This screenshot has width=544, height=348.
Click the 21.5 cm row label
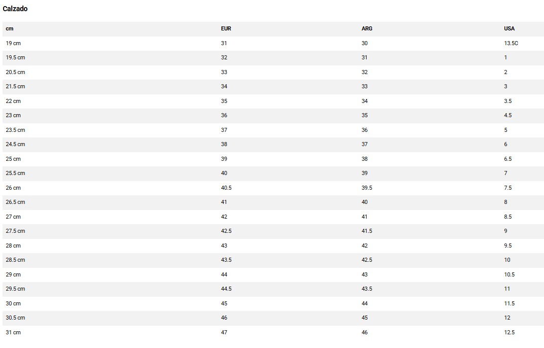(x=15, y=86)
